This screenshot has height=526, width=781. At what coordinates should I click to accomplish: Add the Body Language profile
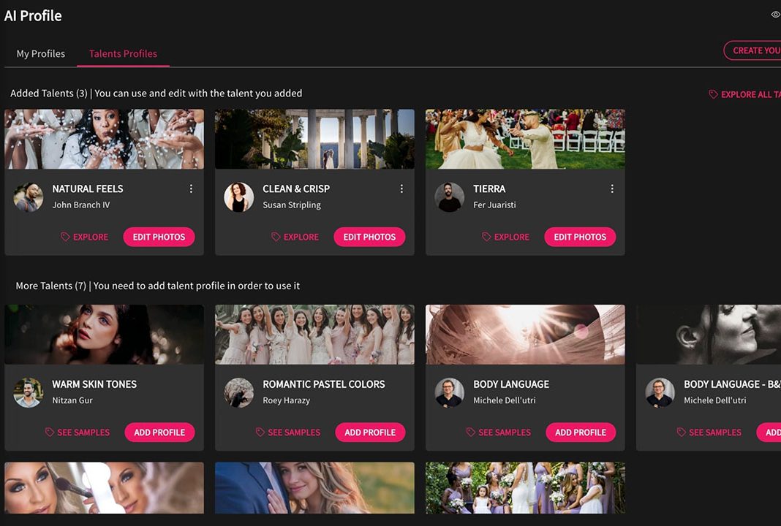(x=581, y=432)
